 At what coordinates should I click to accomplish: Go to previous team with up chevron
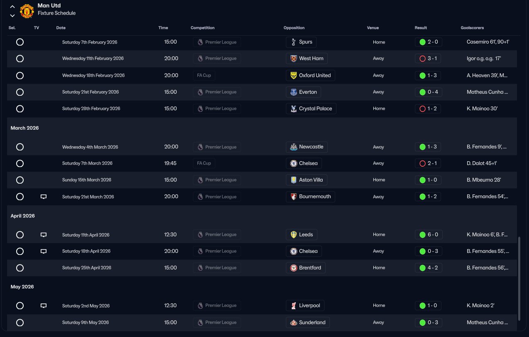(12, 7)
